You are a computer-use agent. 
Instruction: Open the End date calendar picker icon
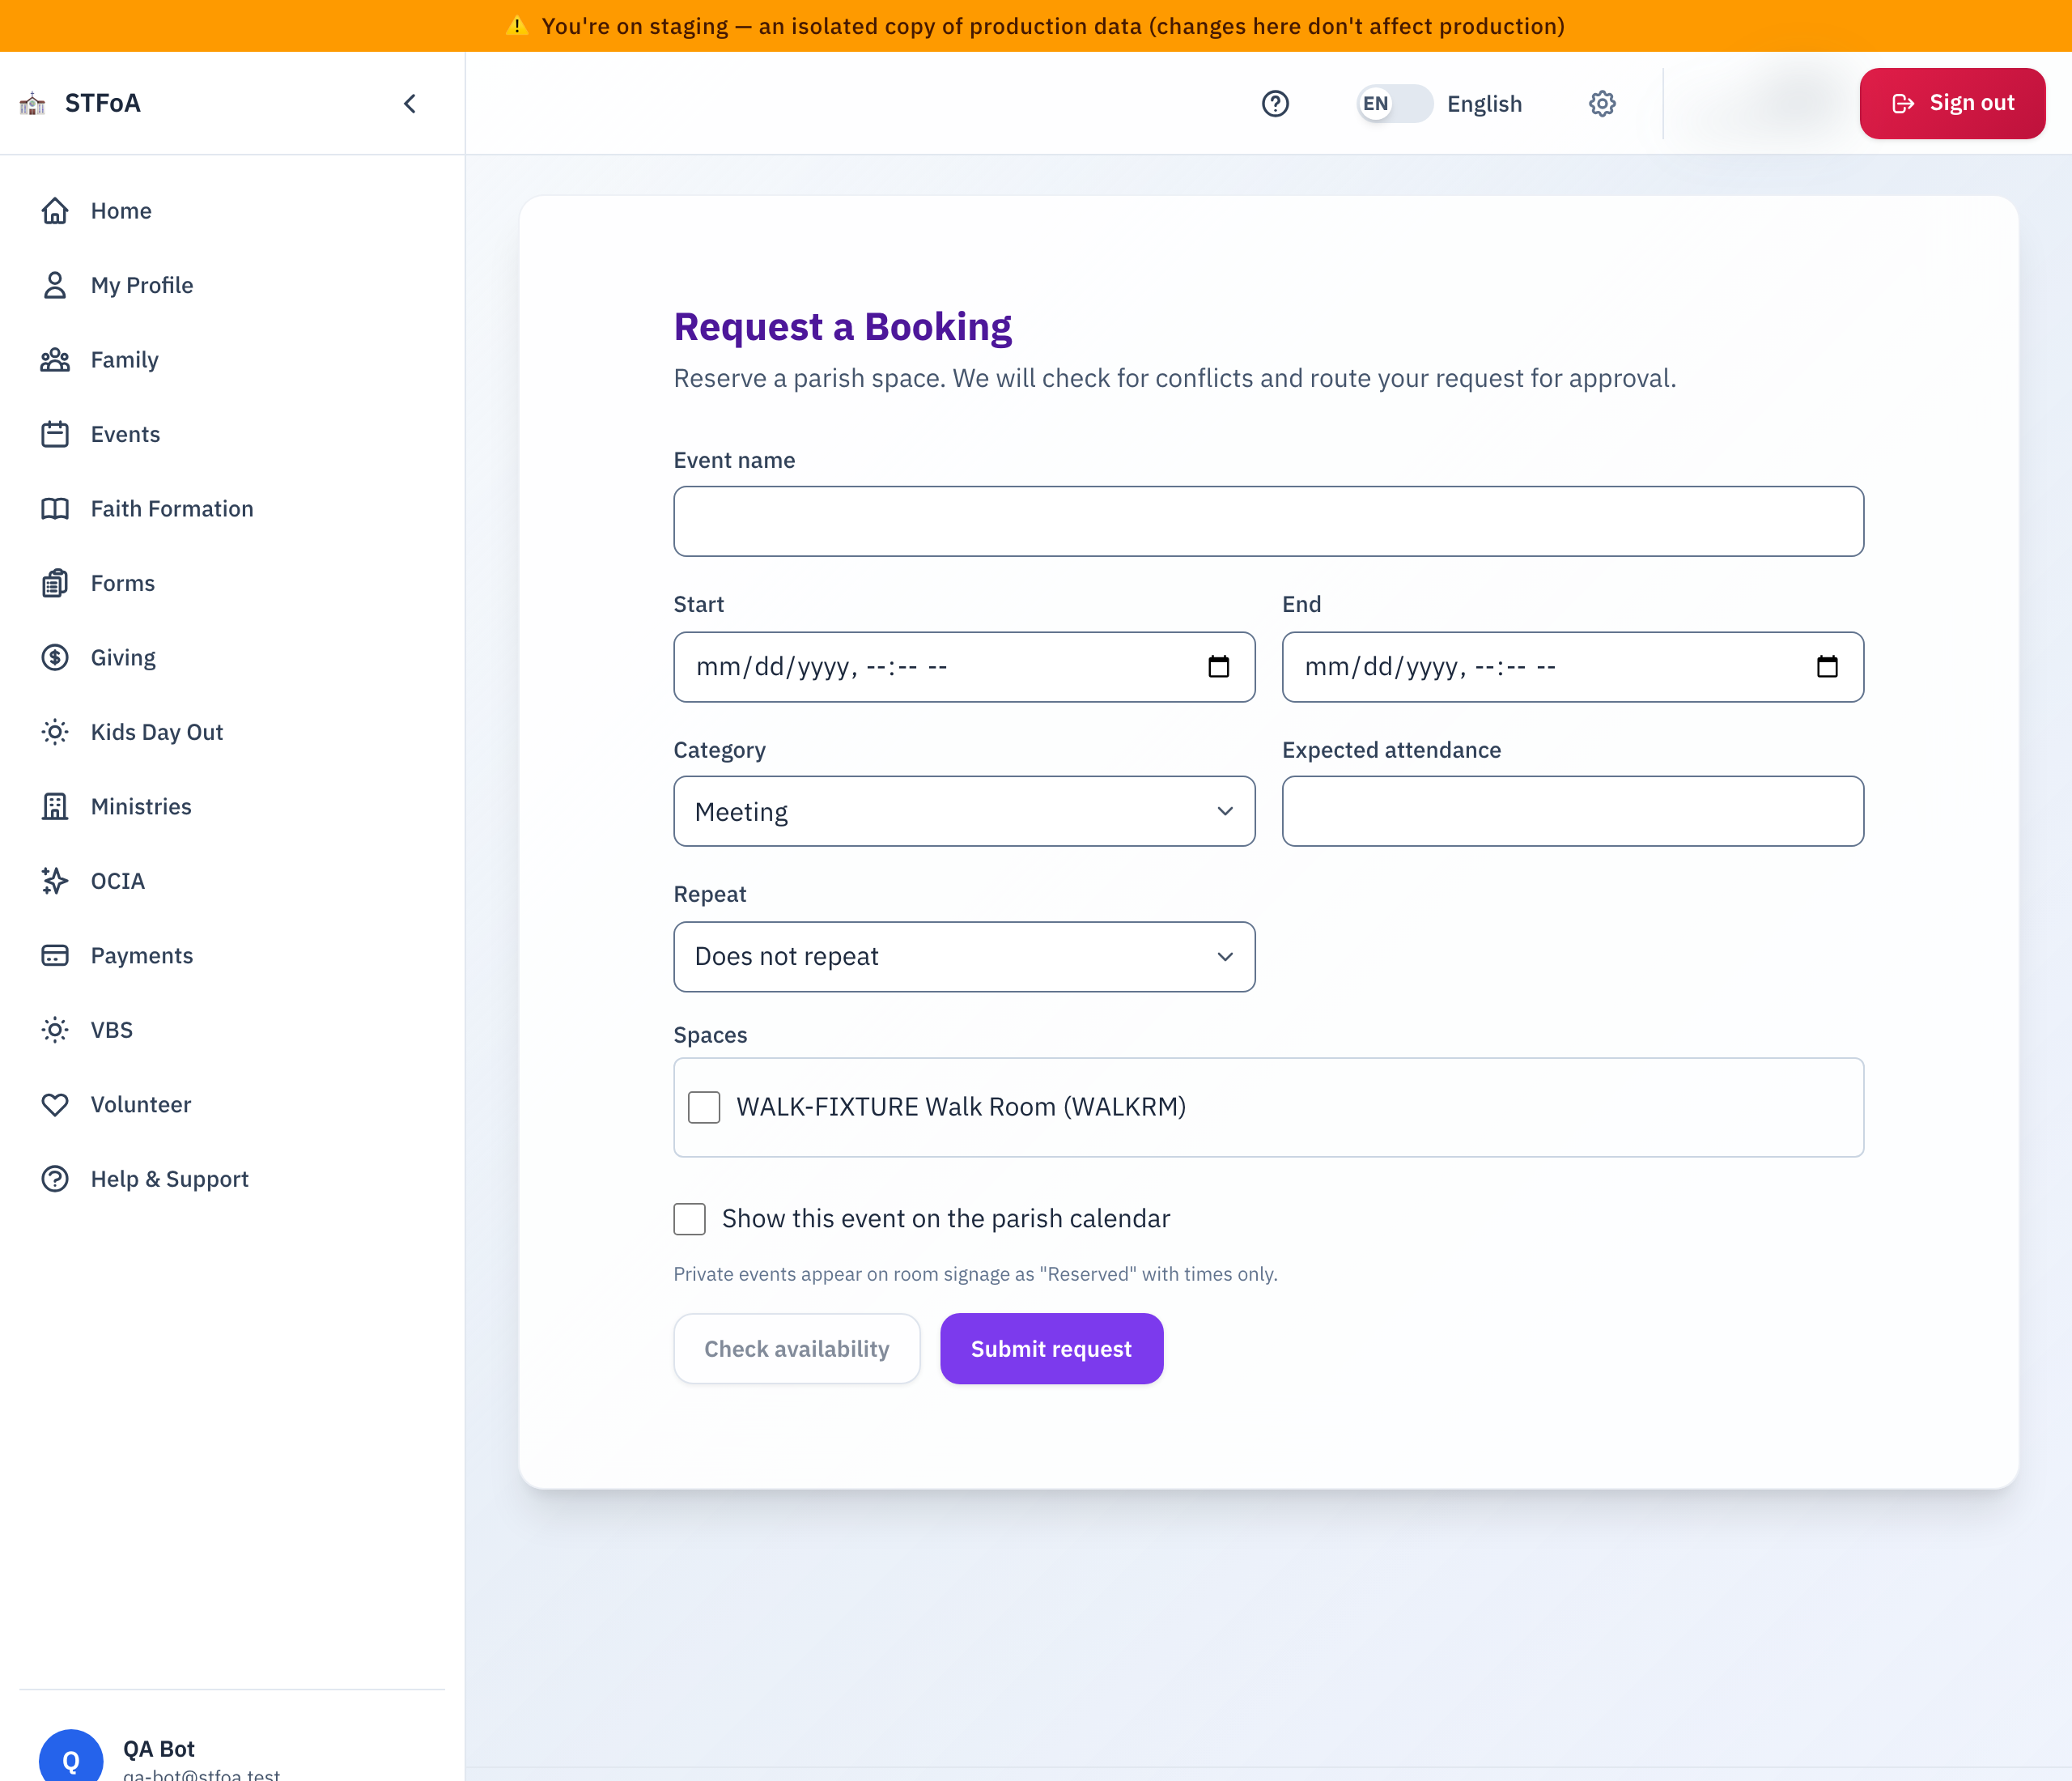coord(1827,667)
